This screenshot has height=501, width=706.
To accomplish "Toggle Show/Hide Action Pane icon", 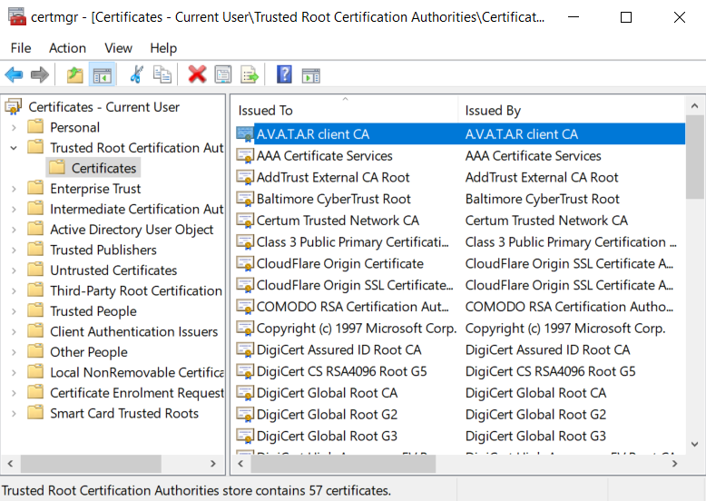I will tap(310, 75).
